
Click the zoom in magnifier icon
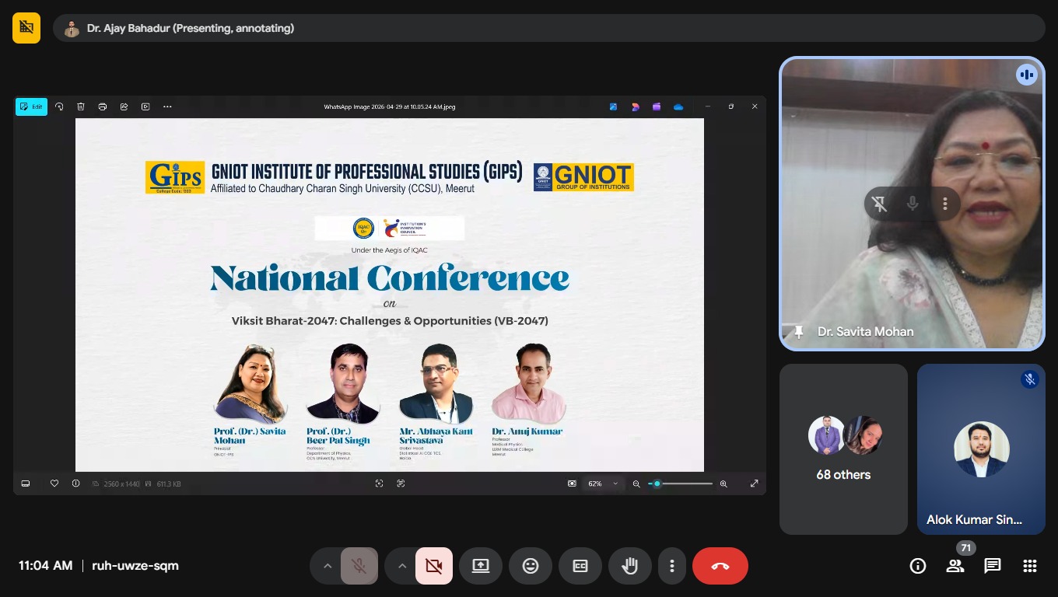[723, 484]
